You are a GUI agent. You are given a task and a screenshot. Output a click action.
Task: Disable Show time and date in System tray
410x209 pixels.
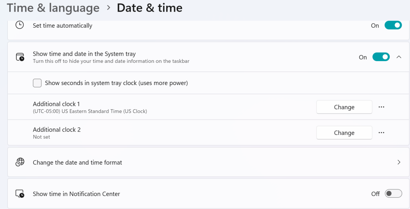pyautogui.click(x=381, y=57)
